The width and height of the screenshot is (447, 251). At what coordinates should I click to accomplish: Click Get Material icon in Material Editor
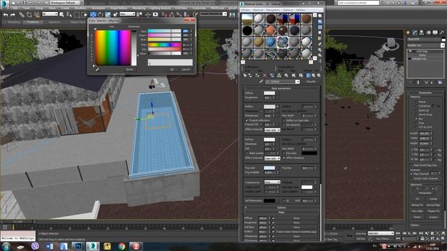tap(245, 75)
